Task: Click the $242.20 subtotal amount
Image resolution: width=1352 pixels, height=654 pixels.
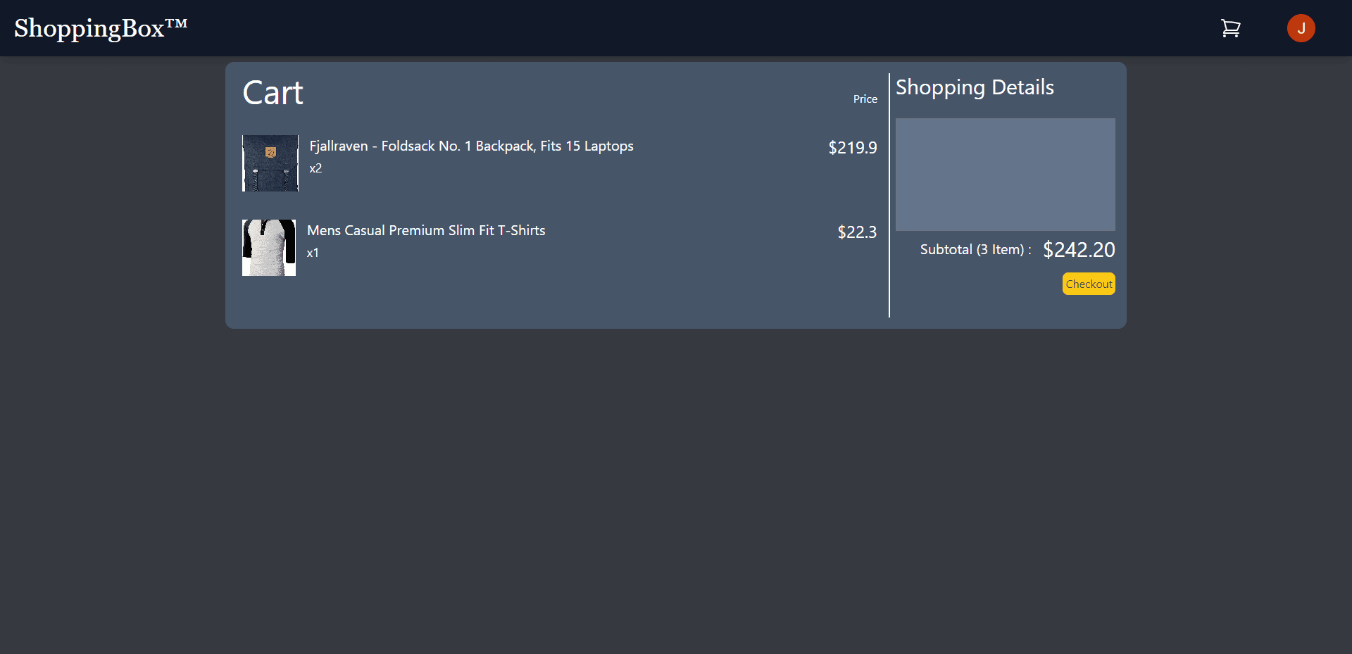Action: click(x=1079, y=250)
